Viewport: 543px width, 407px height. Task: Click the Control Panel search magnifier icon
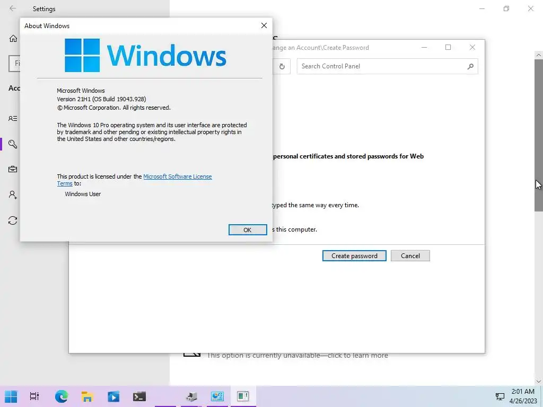470,66
